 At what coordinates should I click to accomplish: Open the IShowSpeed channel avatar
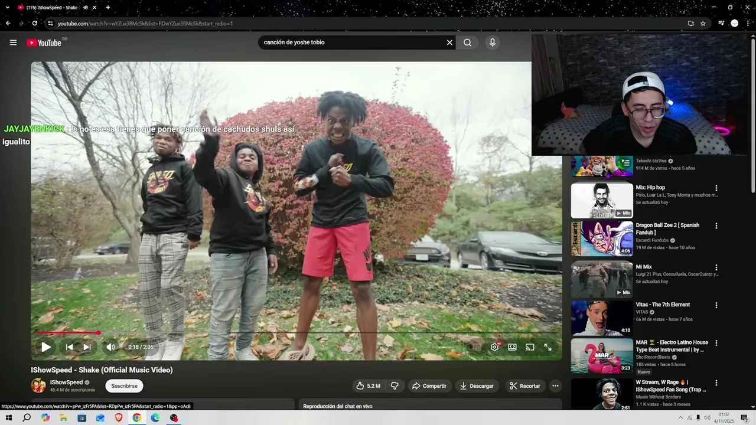tap(38, 385)
